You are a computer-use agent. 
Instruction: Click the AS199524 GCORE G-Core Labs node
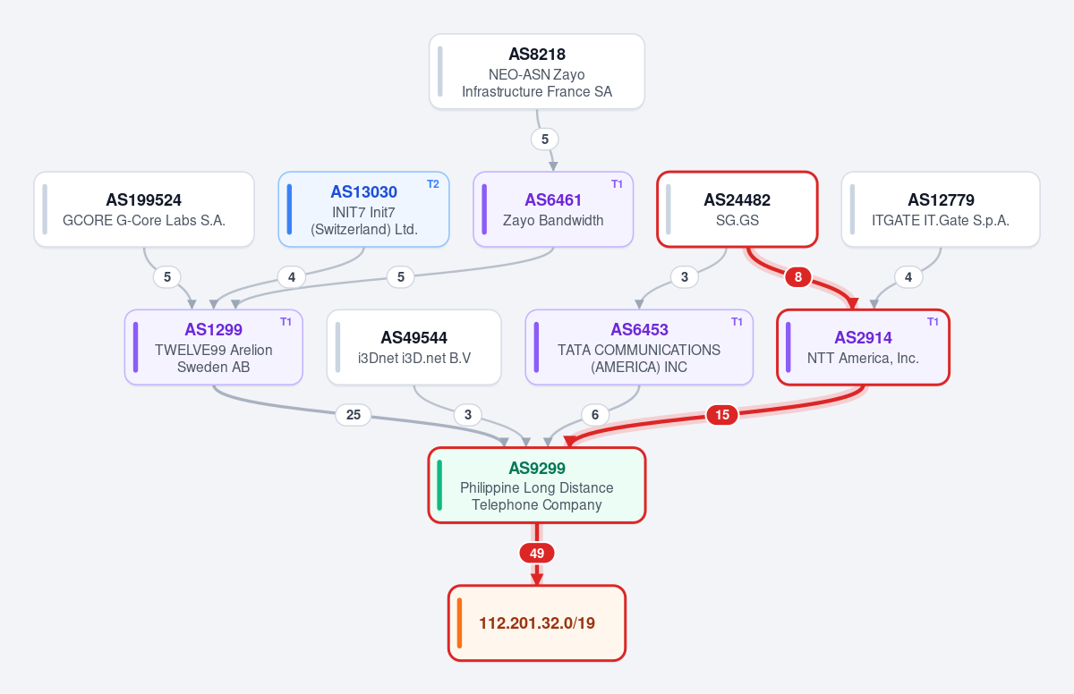(x=144, y=209)
